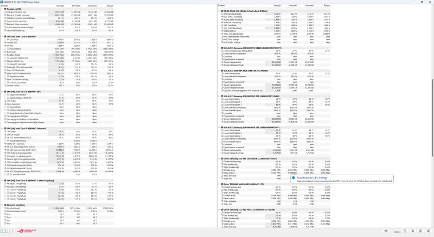Click the icon beside Tcas row
Screen dimensions: 434x237
[x=5, y=214]
